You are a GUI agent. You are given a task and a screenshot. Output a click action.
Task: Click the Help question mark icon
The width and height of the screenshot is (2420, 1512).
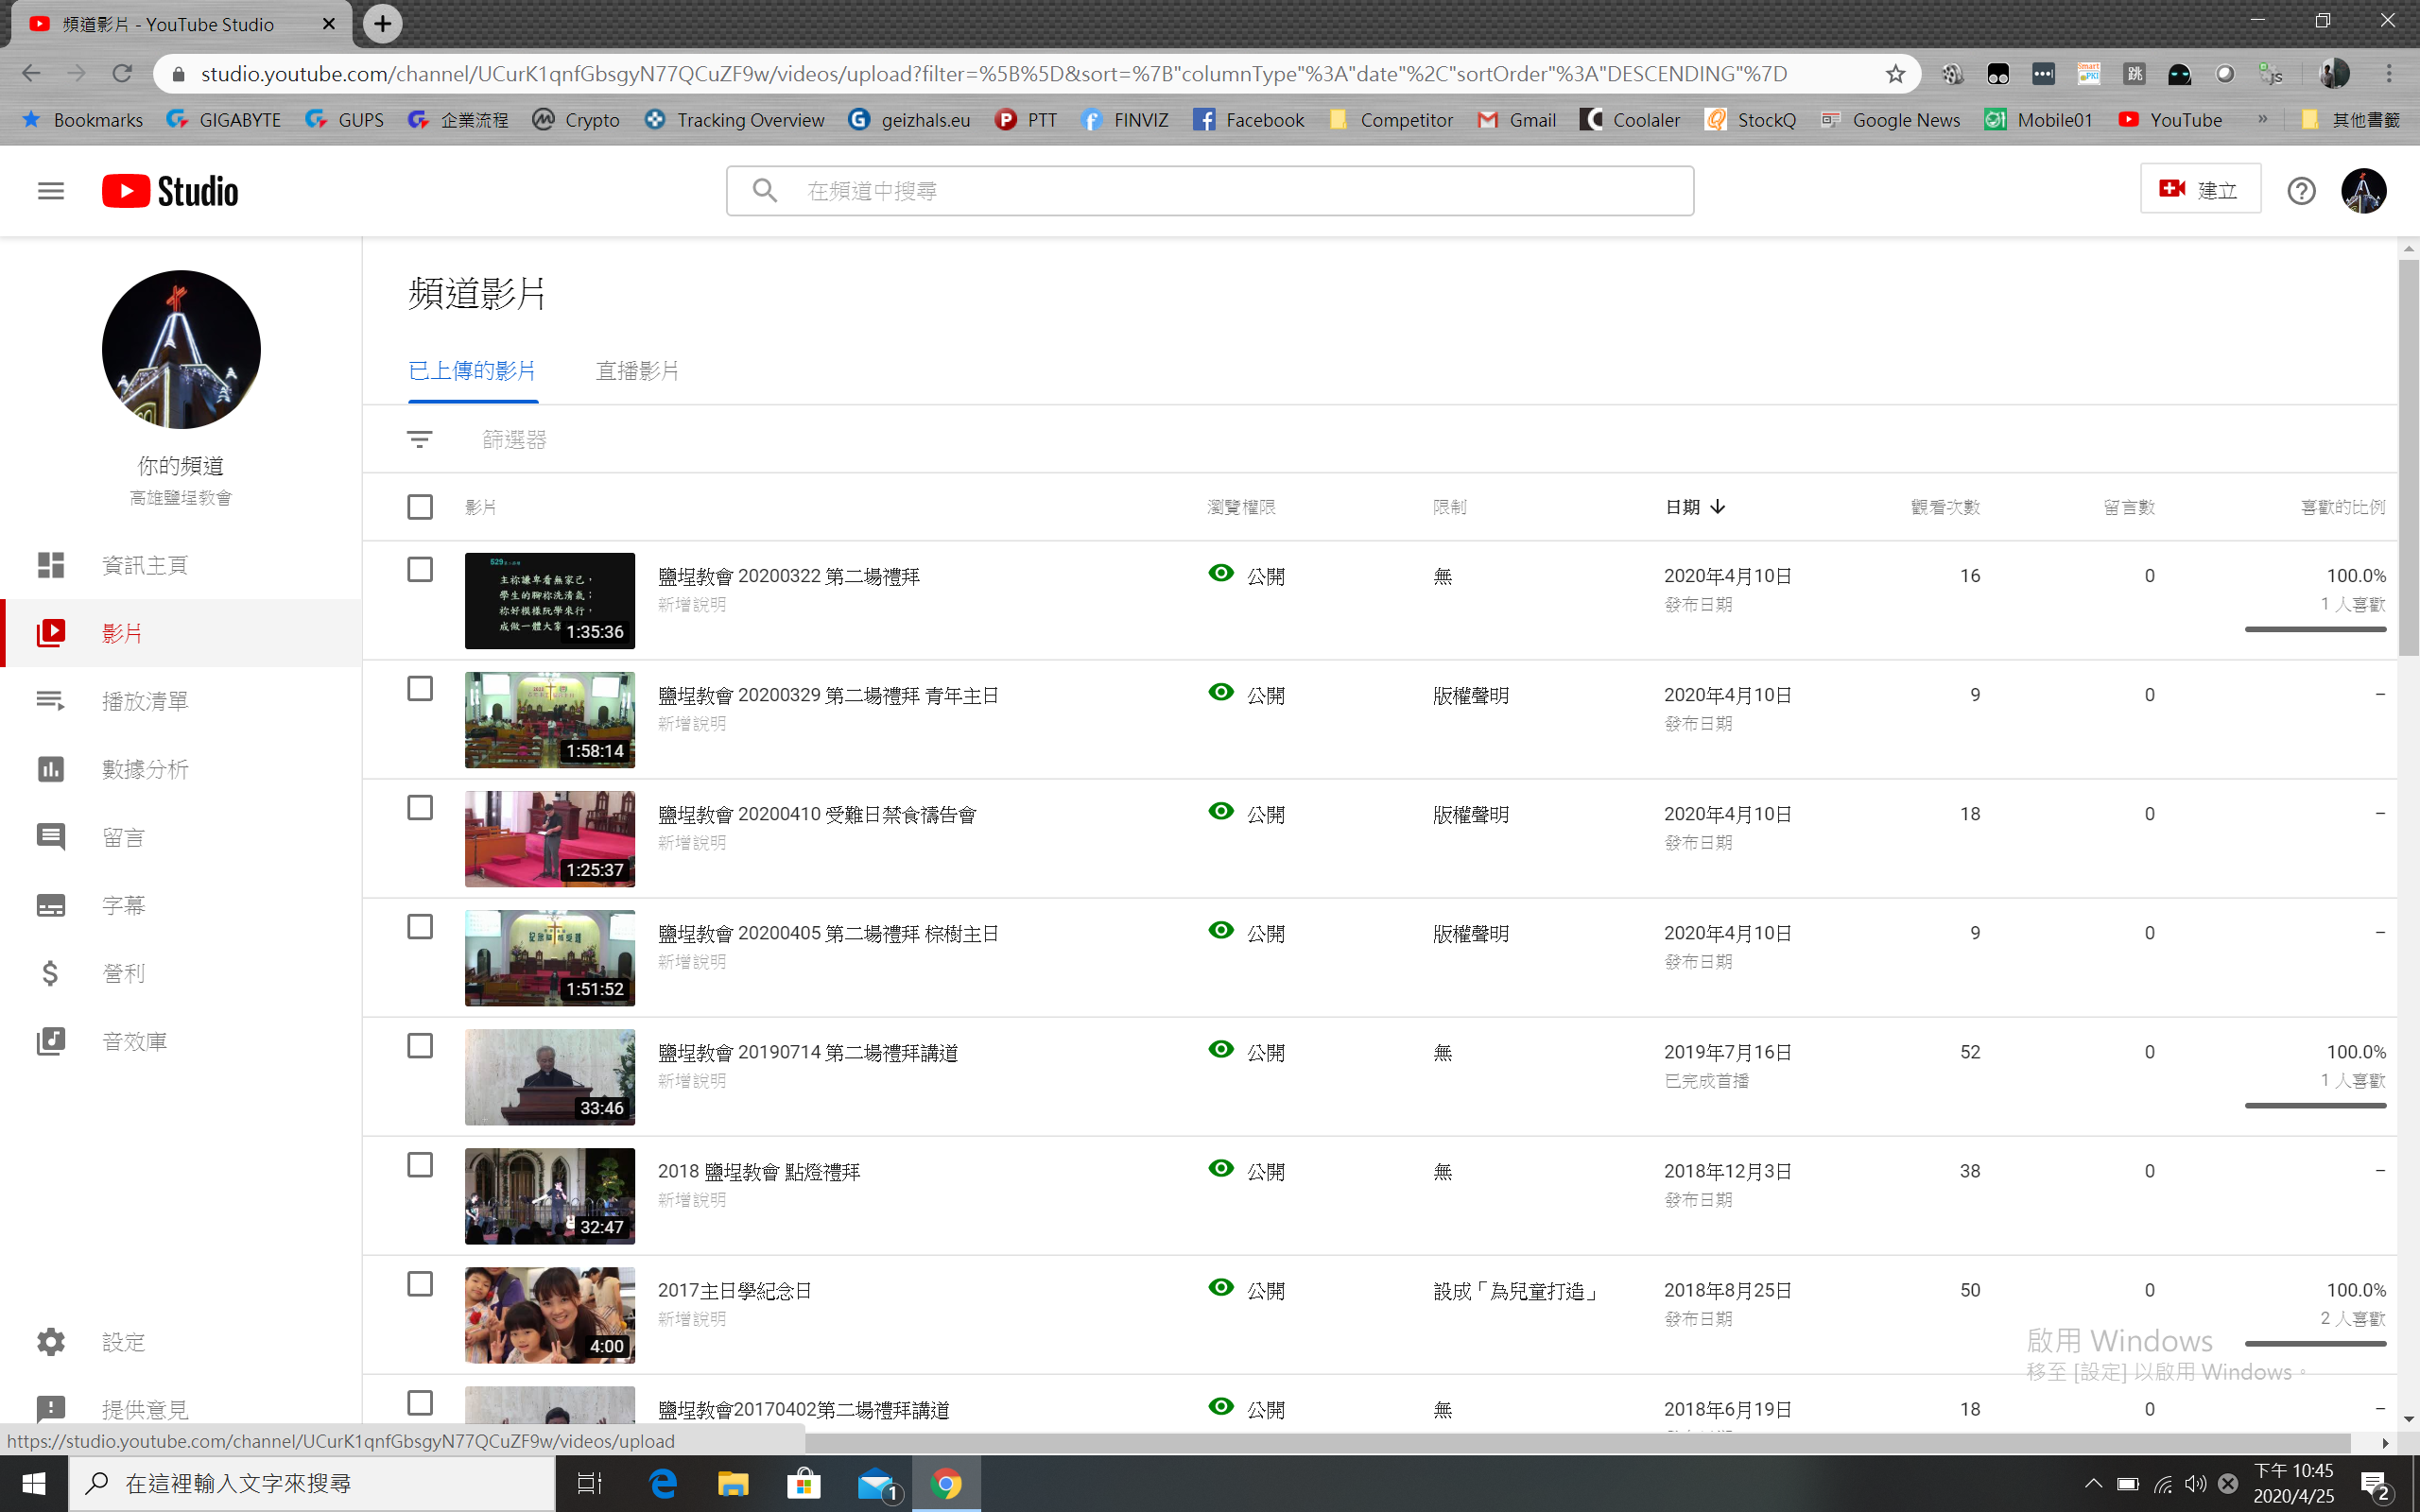coord(2301,190)
